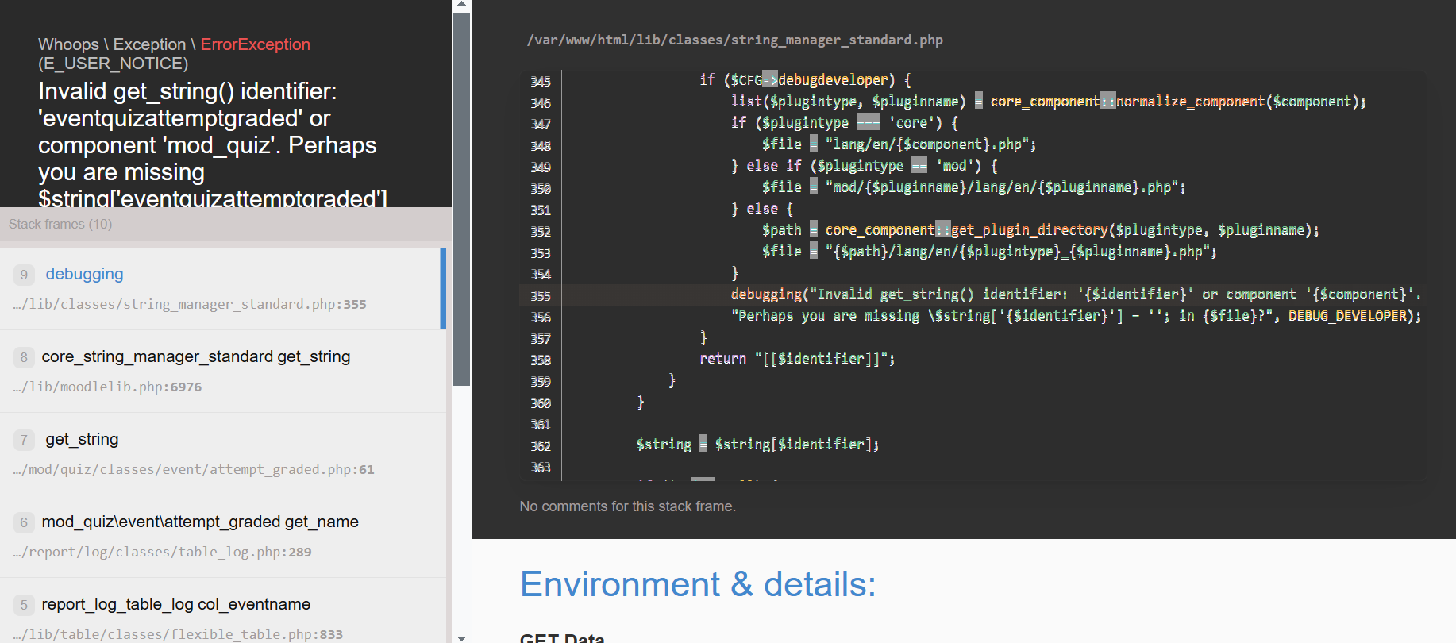Click the Environment & details heading
1456x643 pixels.
(x=698, y=584)
